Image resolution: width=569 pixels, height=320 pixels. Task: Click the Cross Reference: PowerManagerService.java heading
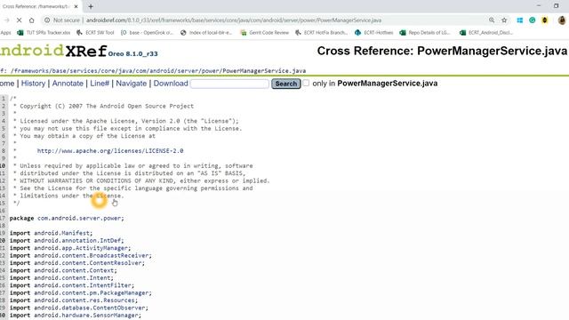coord(442,51)
